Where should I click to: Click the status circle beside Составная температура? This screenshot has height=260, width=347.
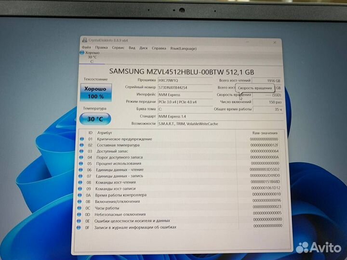(81, 145)
